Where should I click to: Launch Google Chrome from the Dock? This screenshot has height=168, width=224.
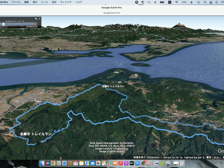click(x=53, y=163)
